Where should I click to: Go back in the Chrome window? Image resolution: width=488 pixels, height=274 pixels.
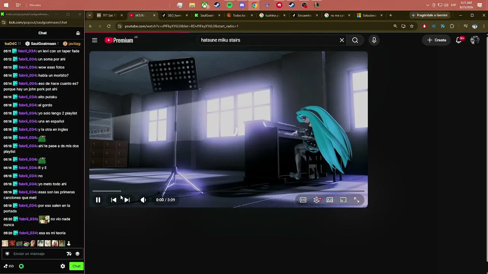90,26
